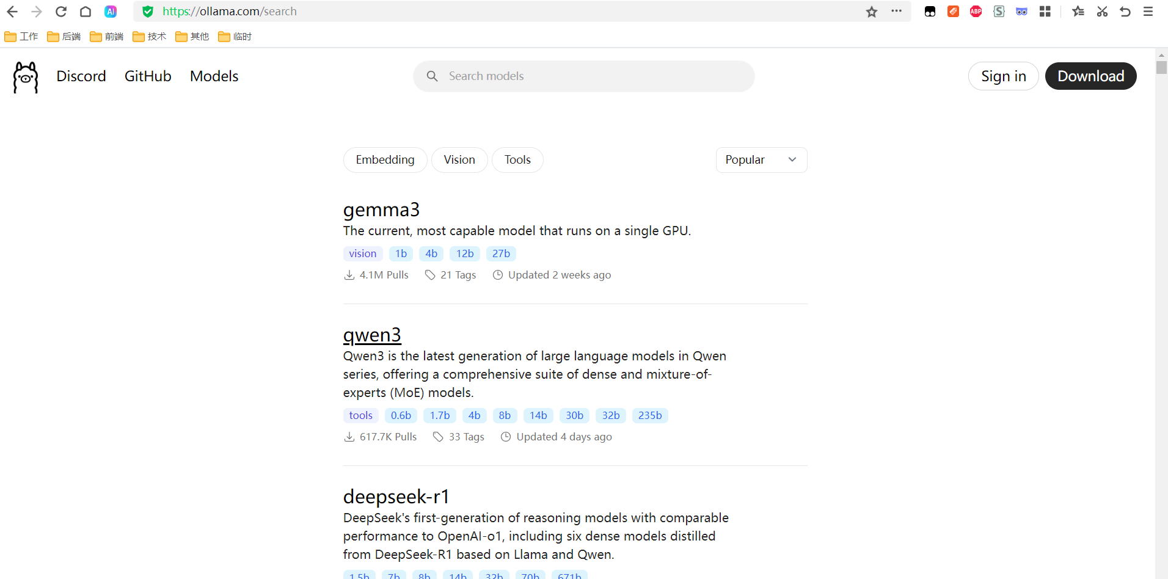Screen dimensions: 1168x579
Task: Open the GitHub nav link
Action: point(148,76)
